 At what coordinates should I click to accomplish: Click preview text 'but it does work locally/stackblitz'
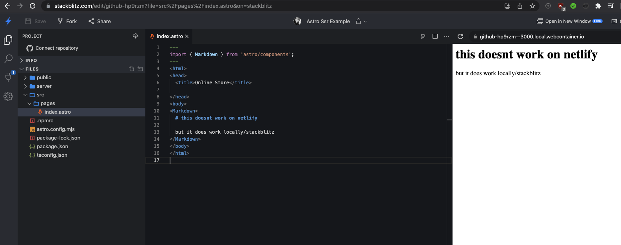pos(498,73)
